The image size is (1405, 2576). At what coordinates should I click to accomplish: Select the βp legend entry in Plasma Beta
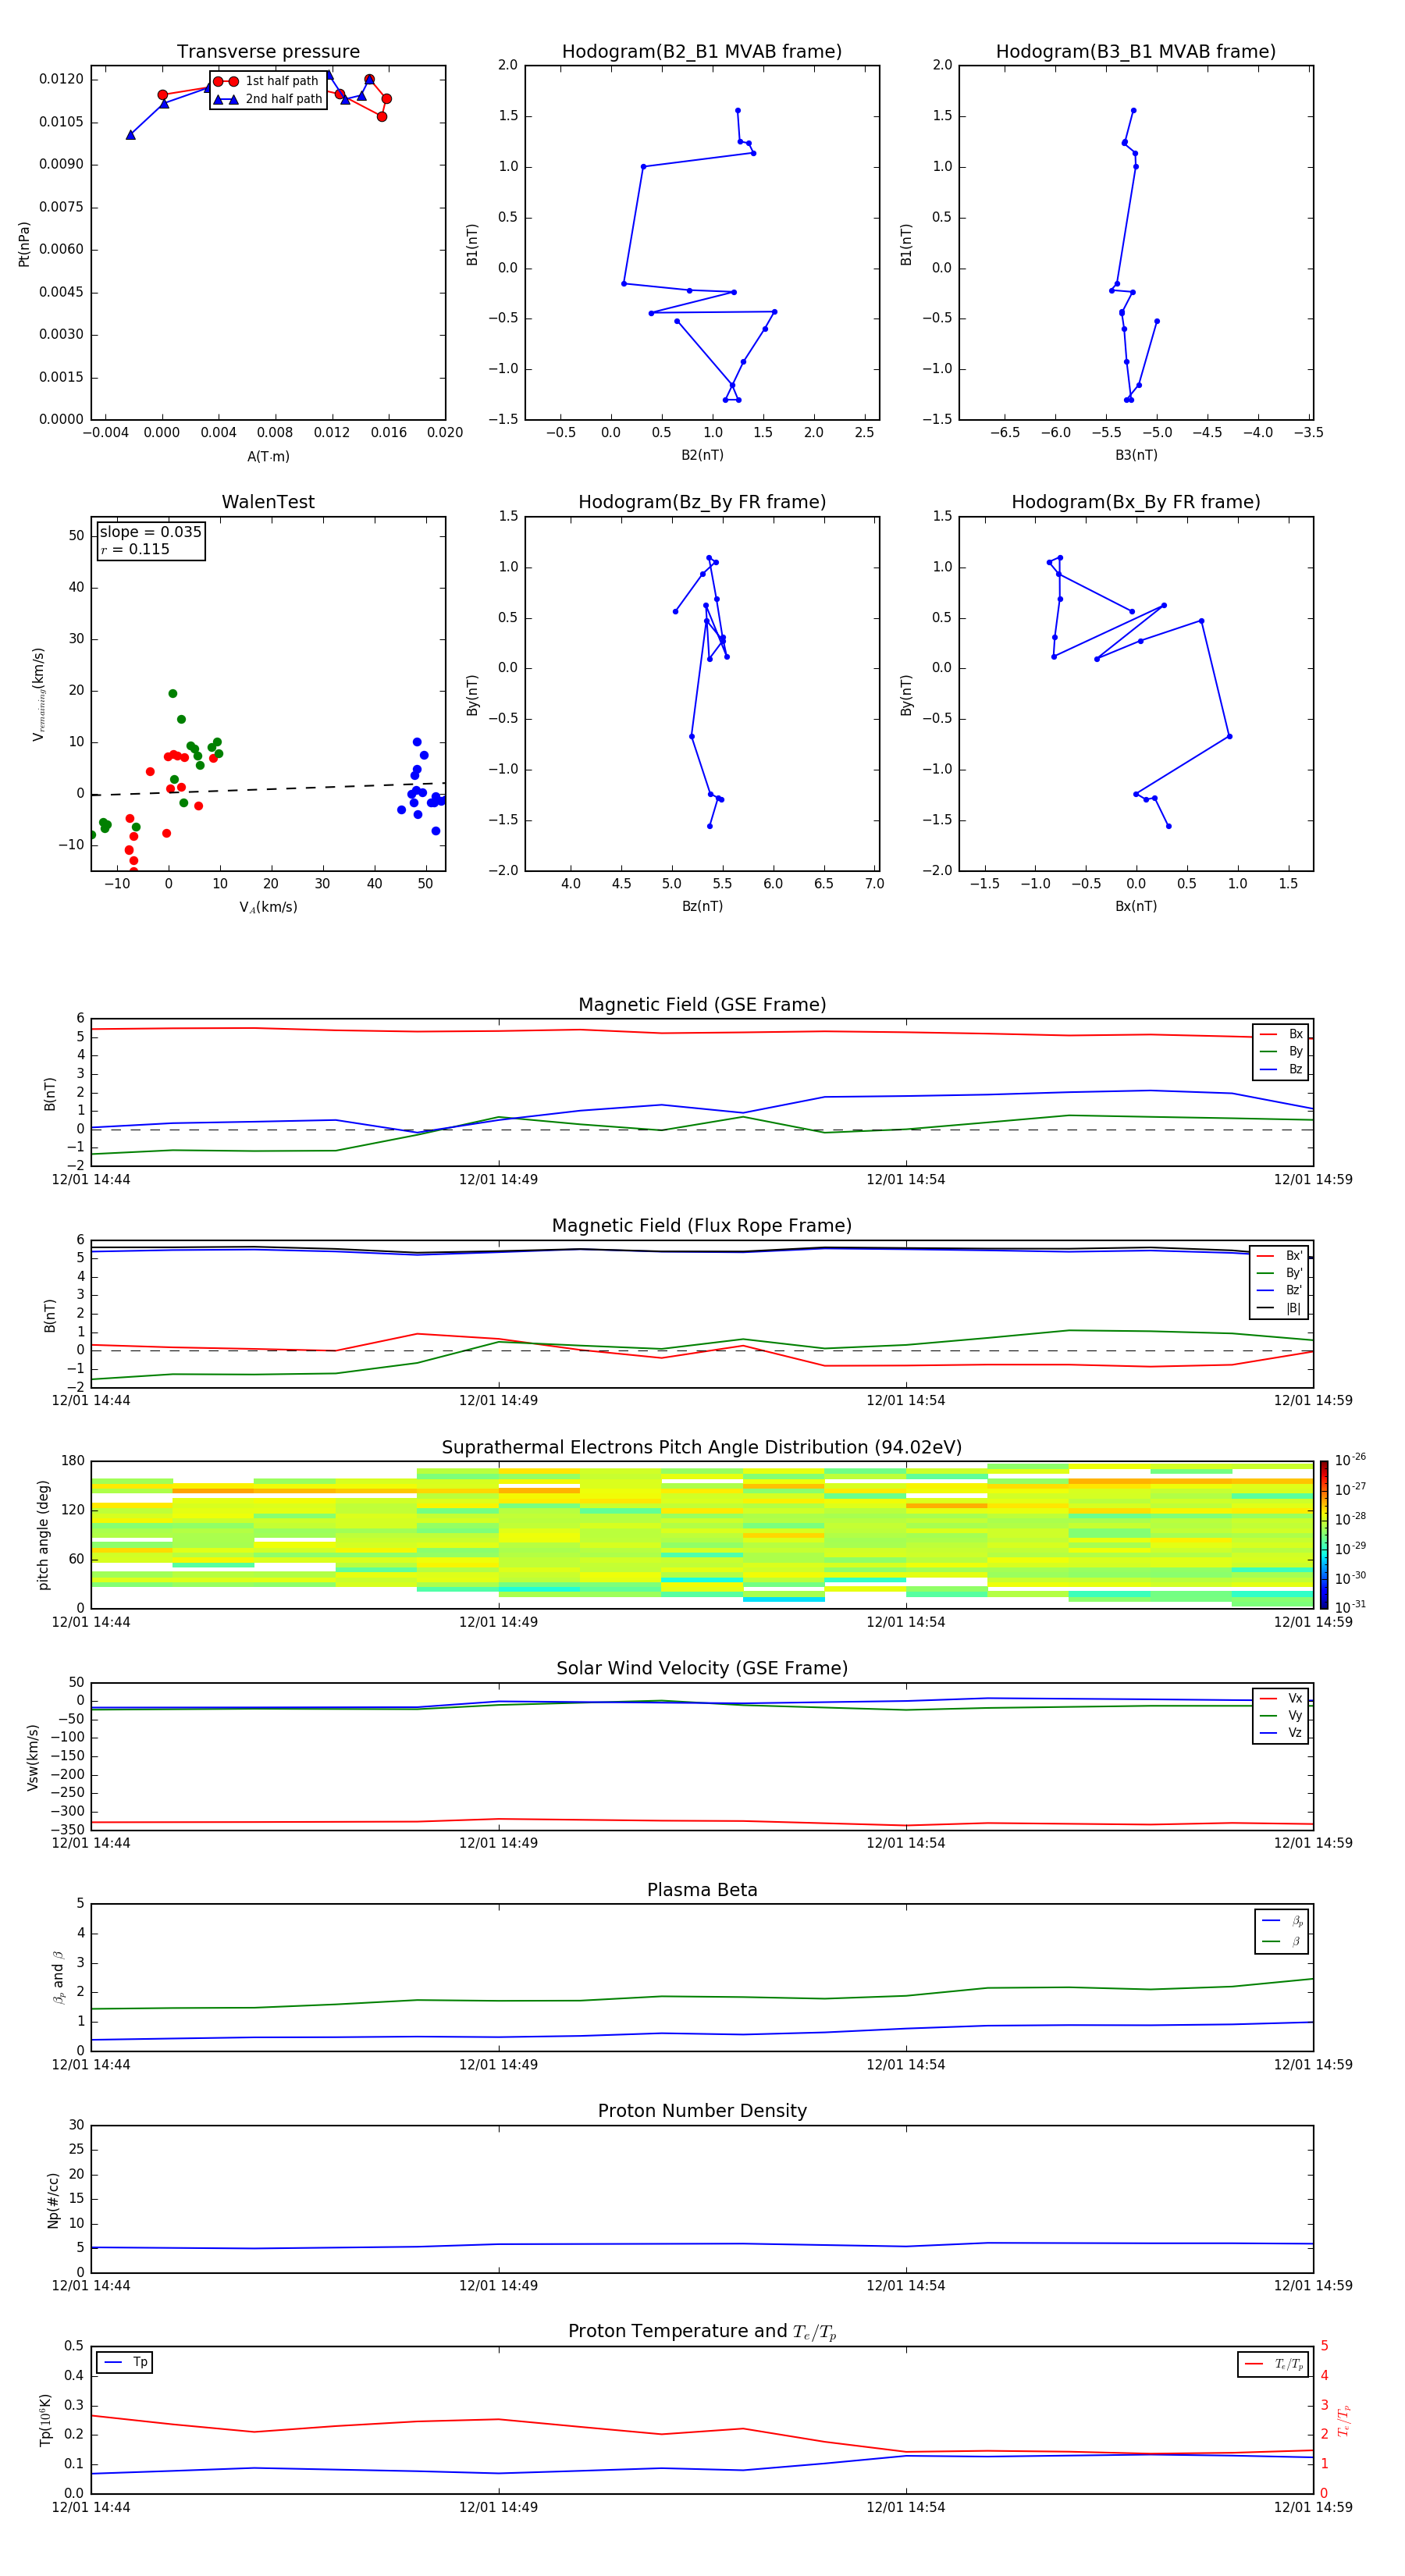point(1282,1921)
